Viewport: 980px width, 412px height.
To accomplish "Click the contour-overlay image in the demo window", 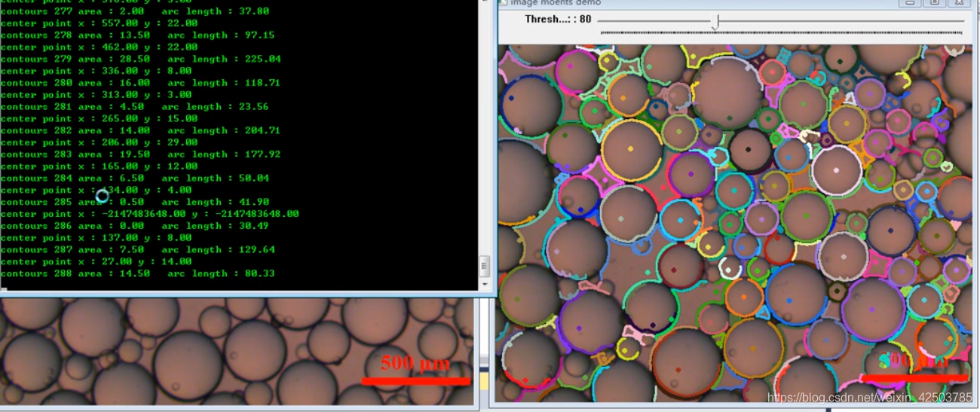I will click(x=735, y=223).
